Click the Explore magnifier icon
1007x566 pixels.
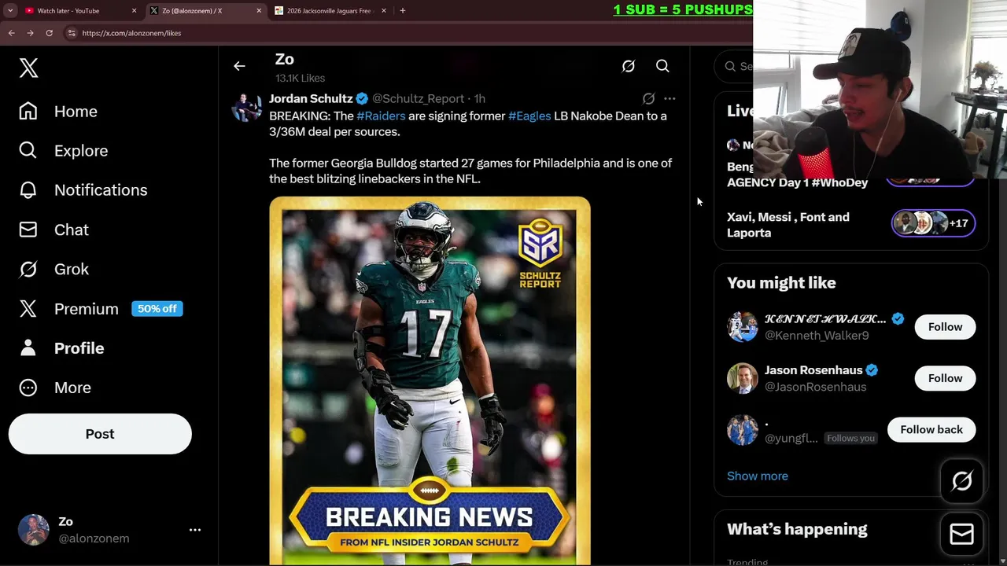click(x=28, y=151)
